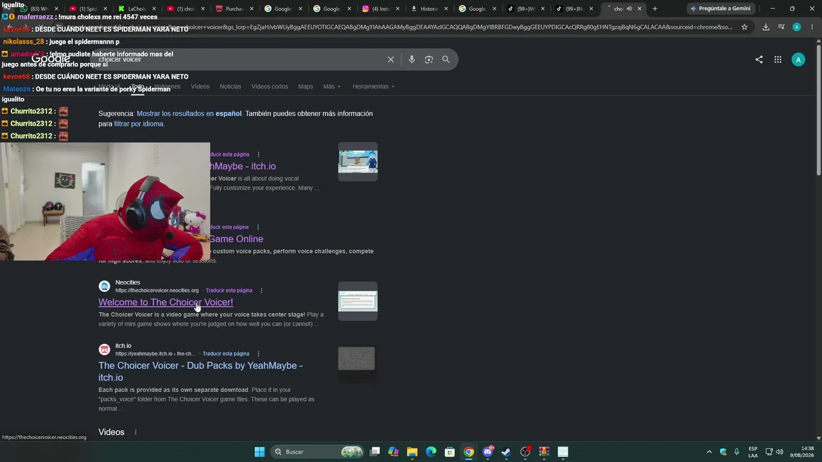Open the ESP LAA language indicator

click(x=753, y=452)
